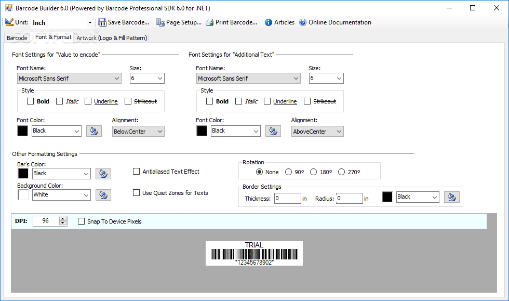Open color picker for Value to encode font color

[94, 132]
